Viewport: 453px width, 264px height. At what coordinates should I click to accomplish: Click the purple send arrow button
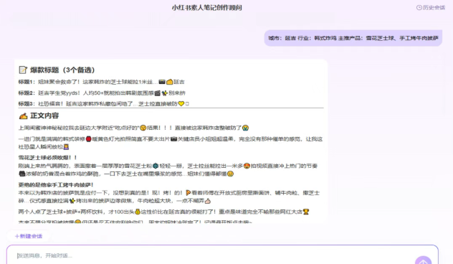(423, 261)
